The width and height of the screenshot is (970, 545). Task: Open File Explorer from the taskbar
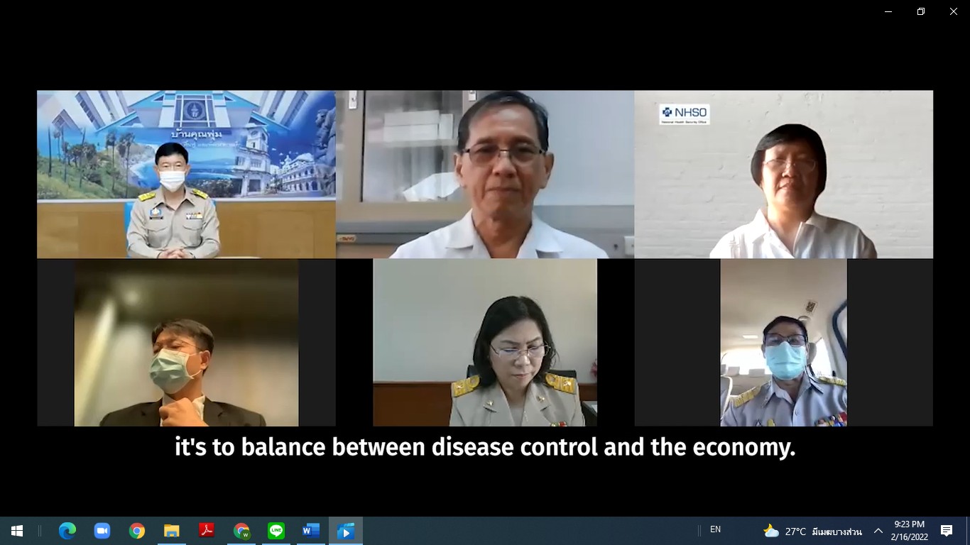point(172,531)
